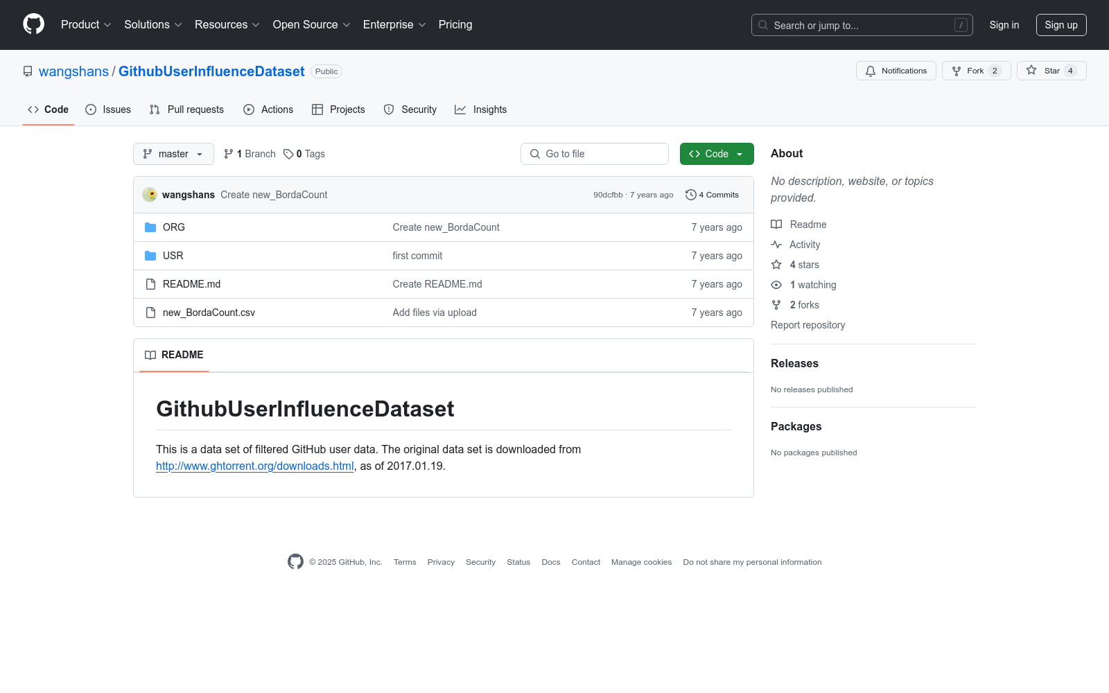This screenshot has height=693, width=1109.
Task: Switch to the Pull requests tab
Action: coord(186,109)
